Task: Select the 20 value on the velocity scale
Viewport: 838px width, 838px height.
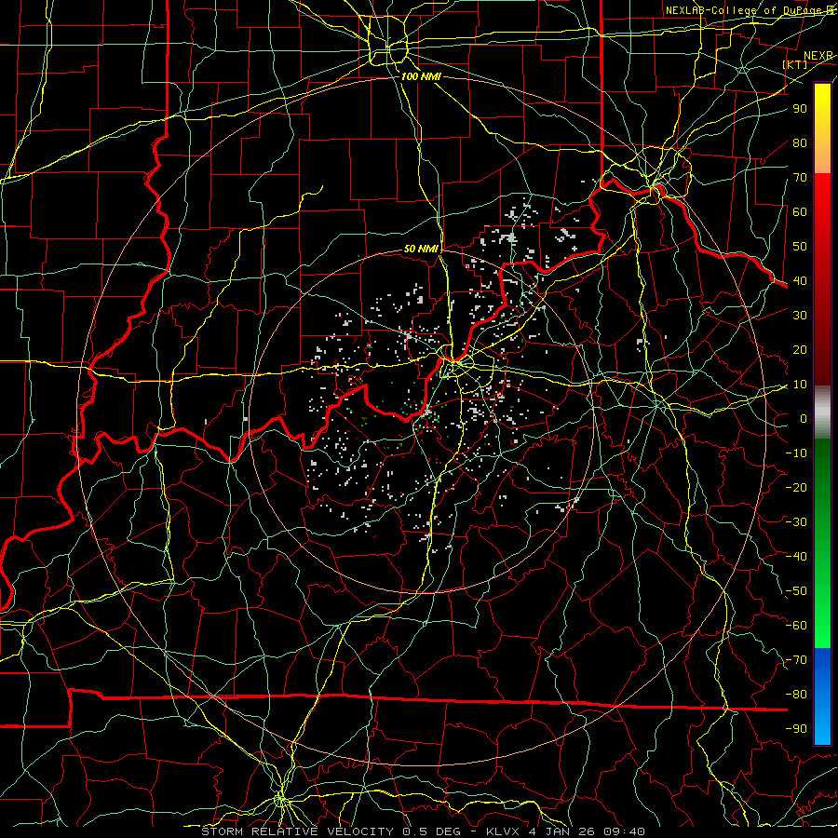Action: click(x=800, y=349)
